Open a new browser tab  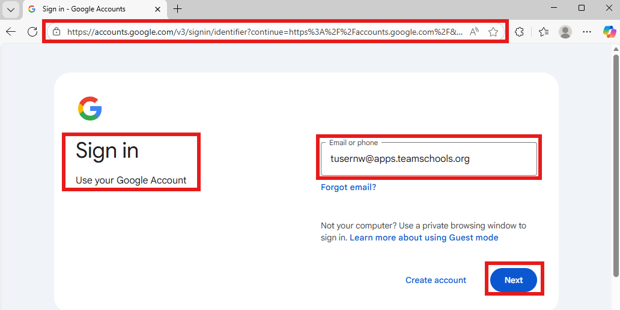tap(177, 9)
